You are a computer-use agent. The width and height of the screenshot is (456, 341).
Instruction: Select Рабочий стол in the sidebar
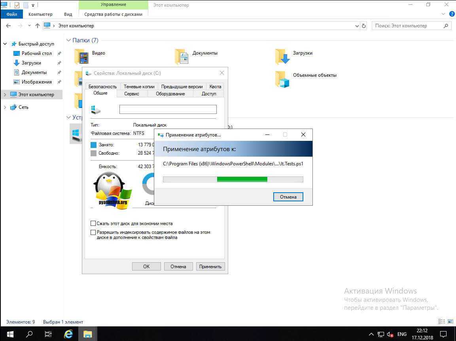(37, 53)
